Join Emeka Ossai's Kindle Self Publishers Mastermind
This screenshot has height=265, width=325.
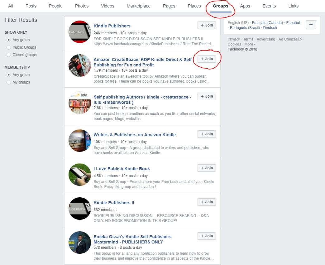click(207, 236)
